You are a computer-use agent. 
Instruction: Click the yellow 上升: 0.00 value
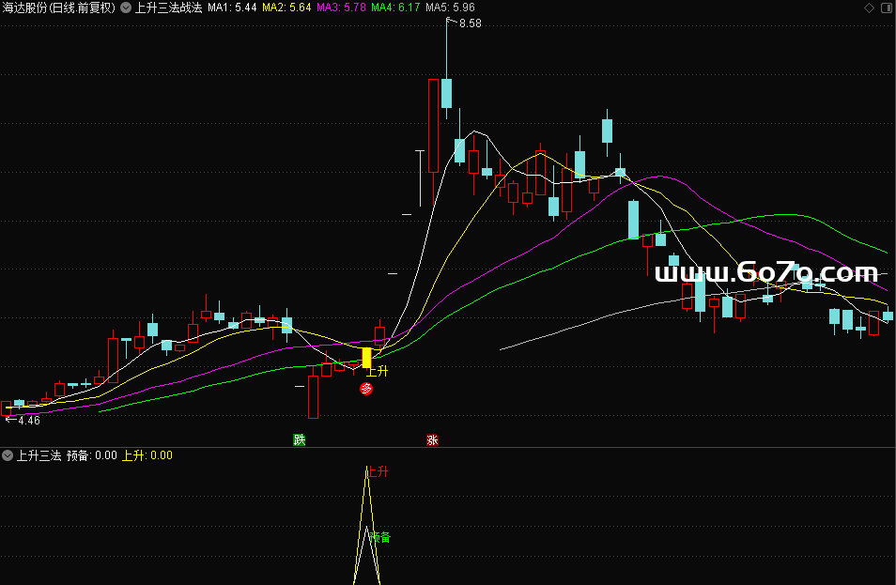[x=147, y=455]
